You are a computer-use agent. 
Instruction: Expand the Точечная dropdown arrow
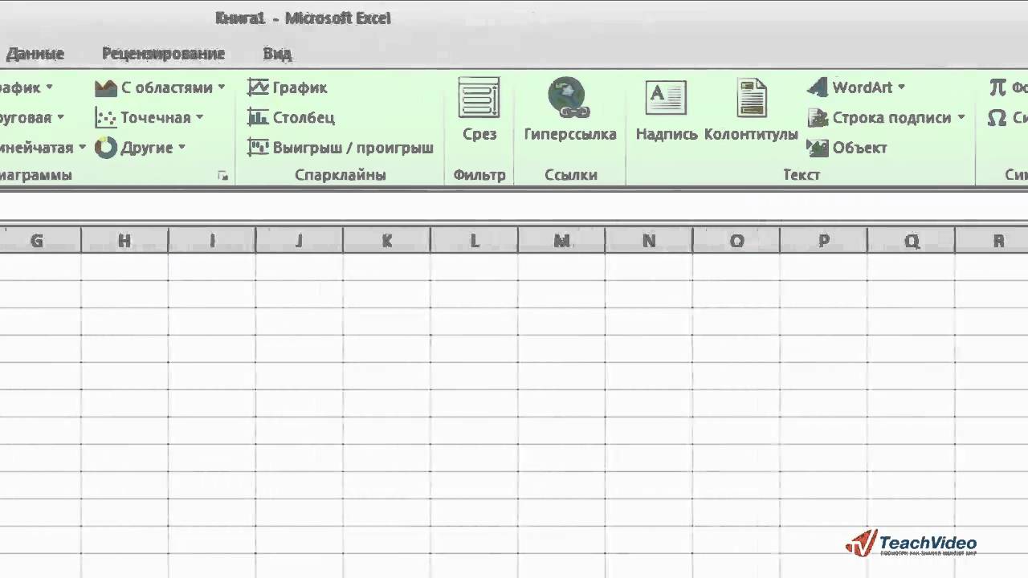pos(199,117)
